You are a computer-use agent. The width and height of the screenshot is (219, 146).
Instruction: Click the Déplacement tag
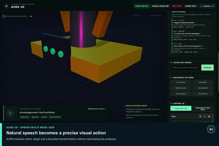(24, 117)
